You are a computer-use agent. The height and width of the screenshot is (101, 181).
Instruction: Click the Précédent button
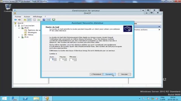(96, 74)
